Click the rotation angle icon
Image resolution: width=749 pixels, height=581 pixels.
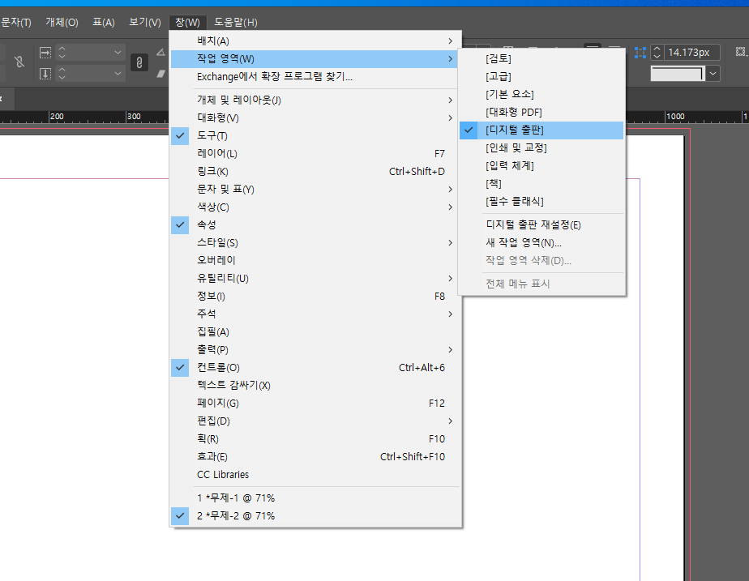(161, 53)
